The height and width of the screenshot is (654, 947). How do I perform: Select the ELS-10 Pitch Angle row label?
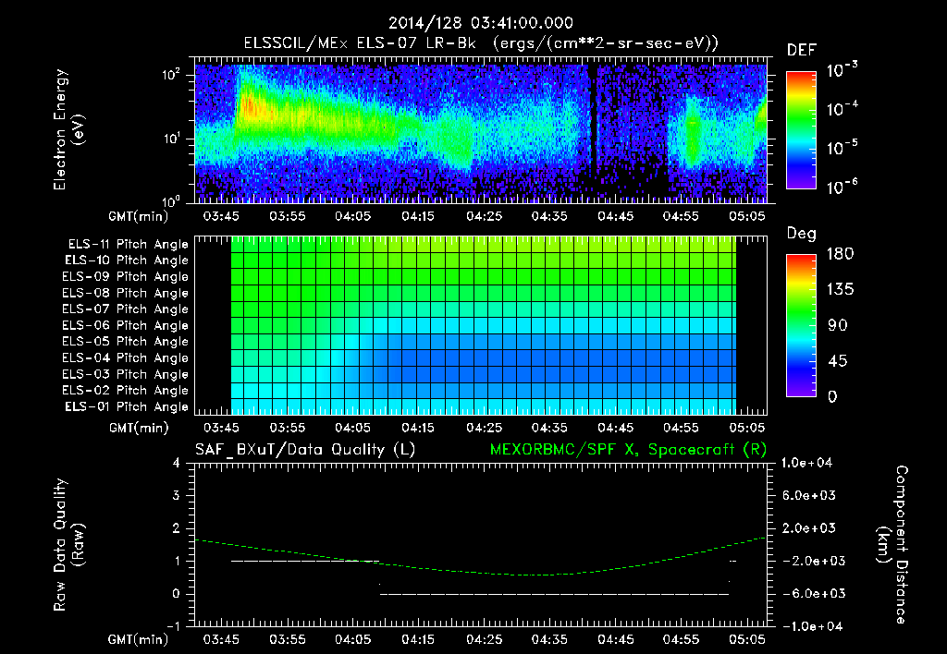(x=126, y=260)
